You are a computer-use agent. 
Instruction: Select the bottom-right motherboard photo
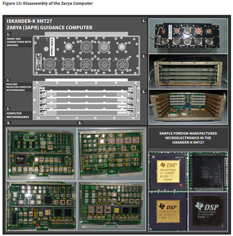[112, 206]
